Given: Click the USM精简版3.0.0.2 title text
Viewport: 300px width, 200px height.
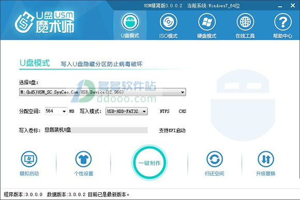Looking at the screenshot, I should pyautogui.click(x=163, y=6).
